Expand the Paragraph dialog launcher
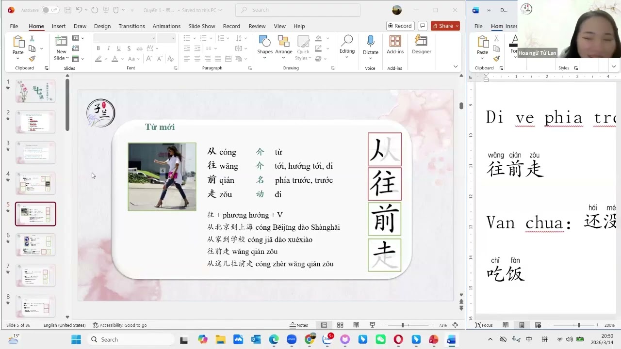This screenshot has height=349, width=621. tap(250, 68)
